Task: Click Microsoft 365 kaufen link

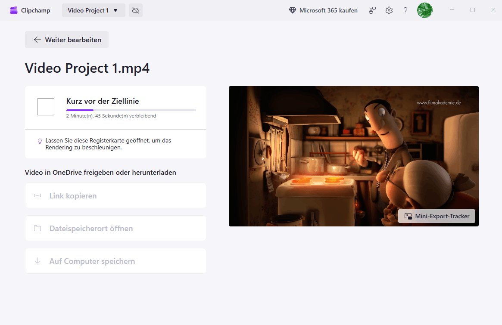Action: [328, 10]
